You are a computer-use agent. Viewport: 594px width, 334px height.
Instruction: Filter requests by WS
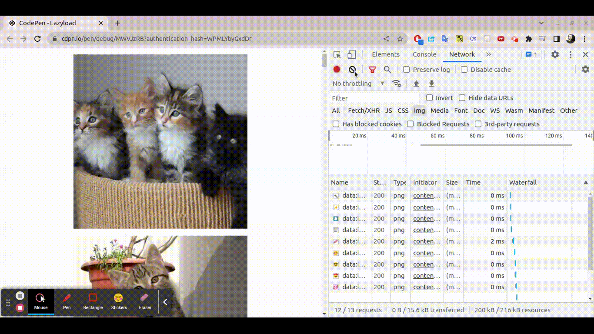(495, 110)
